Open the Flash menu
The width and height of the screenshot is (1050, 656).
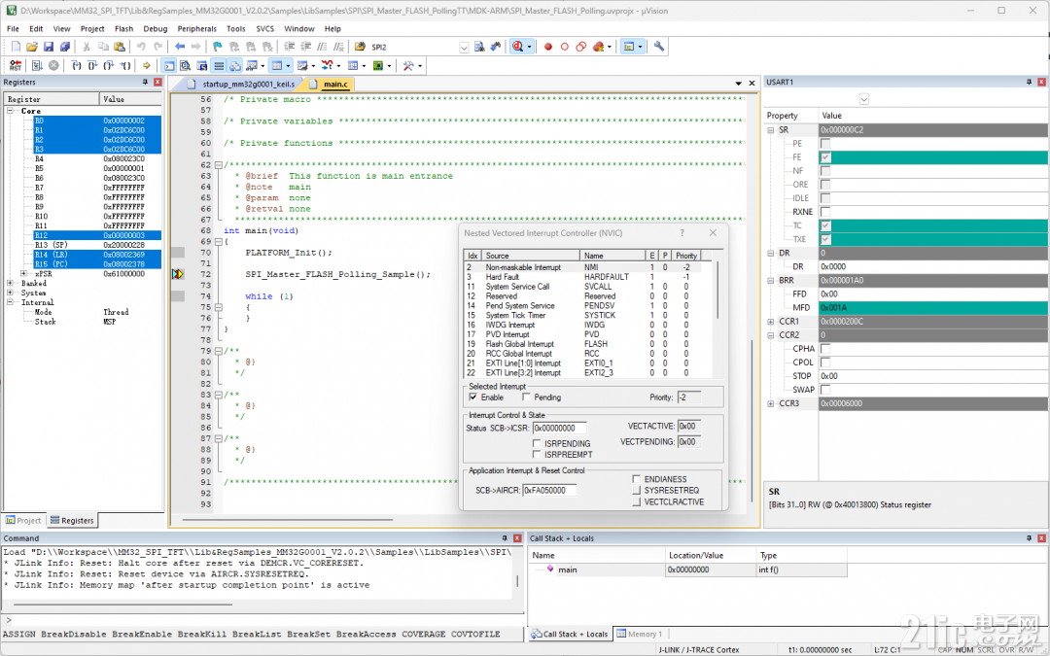(123, 29)
